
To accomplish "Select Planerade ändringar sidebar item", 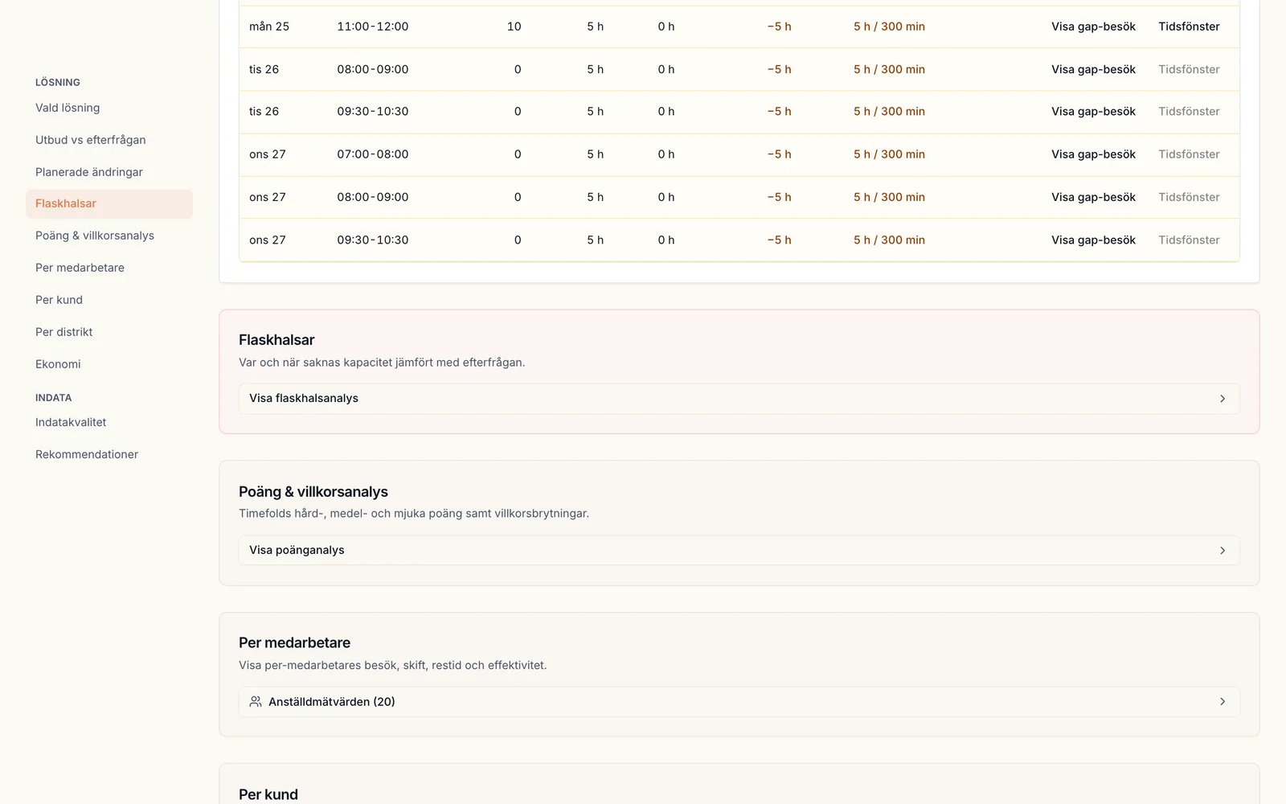I will pos(88,172).
